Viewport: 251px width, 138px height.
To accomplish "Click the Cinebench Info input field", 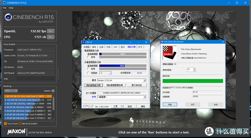I will click(35, 79).
